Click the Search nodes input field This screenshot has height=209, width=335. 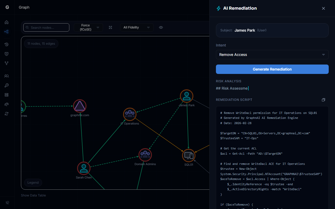46,27
